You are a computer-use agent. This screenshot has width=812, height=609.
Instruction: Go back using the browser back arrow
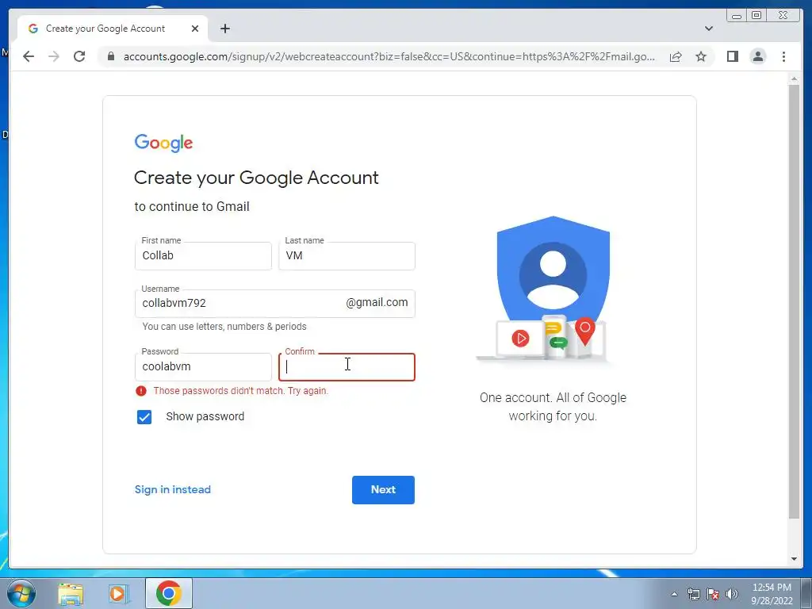click(x=29, y=56)
